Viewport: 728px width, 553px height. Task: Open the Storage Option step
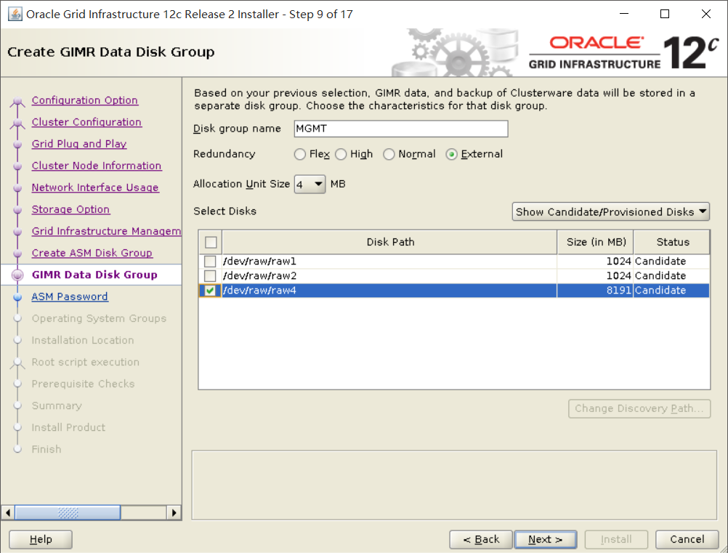pyautogui.click(x=70, y=209)
